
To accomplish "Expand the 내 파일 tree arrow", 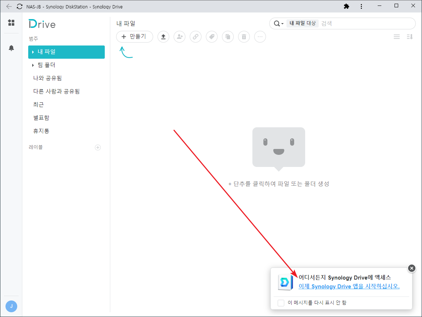I will 33,52.
